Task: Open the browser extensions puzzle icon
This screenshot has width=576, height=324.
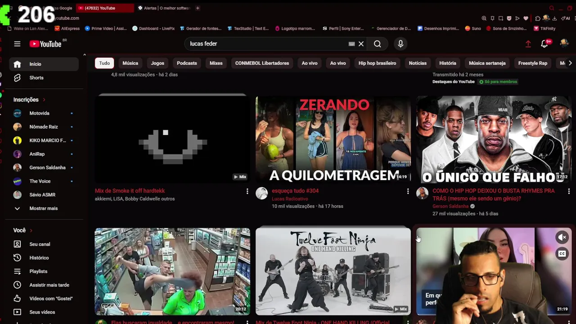Action: point(538,18)
